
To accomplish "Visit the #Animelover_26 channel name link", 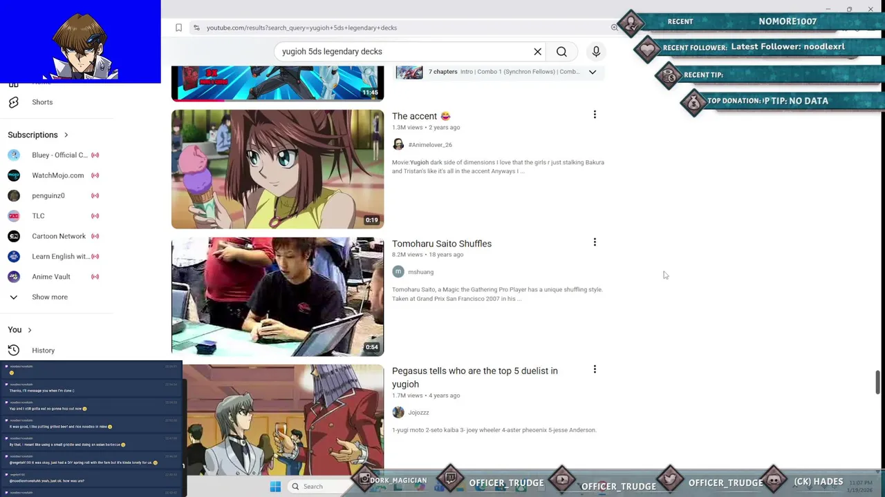I will [x=430, y=145].
